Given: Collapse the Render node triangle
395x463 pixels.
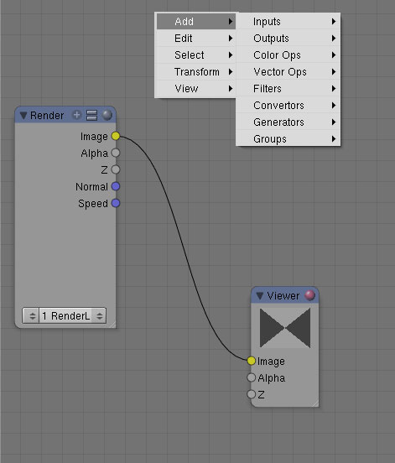Looking at the screenshot, I should 23,116.
